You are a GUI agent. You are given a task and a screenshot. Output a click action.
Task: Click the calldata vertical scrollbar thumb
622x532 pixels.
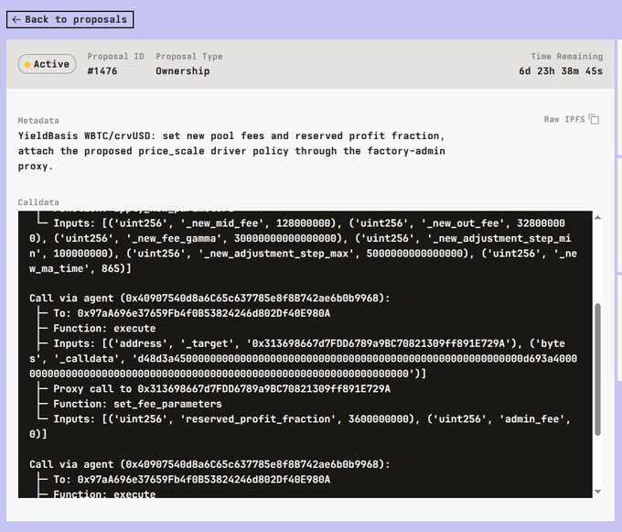point(598,370)
